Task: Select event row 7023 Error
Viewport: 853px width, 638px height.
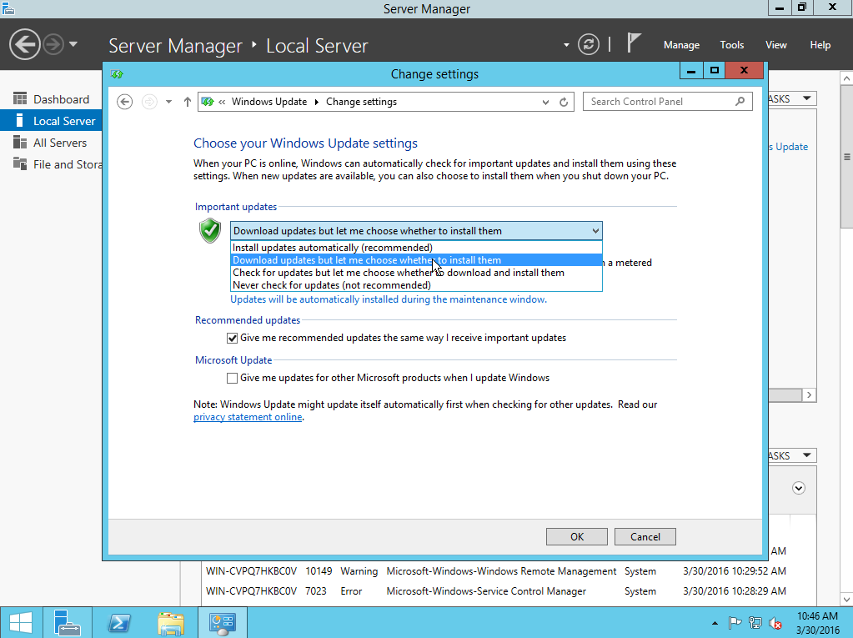Action: 495,591
